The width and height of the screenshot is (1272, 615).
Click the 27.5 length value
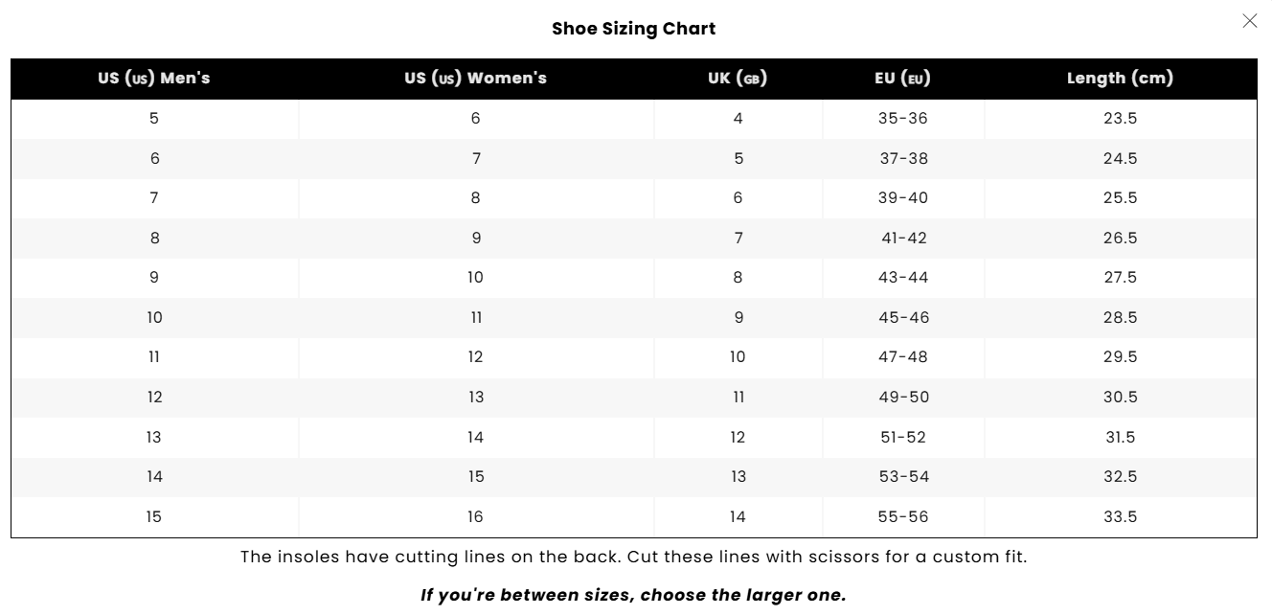pos(1120,278)
